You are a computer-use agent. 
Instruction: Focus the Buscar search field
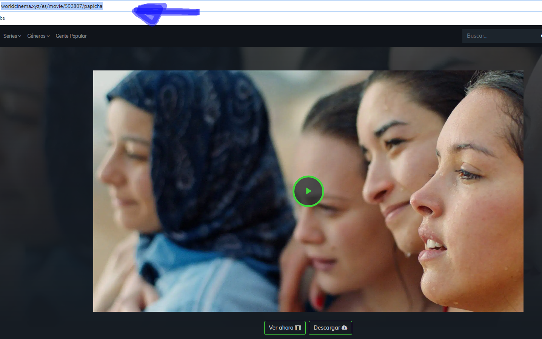pos(502,36)
